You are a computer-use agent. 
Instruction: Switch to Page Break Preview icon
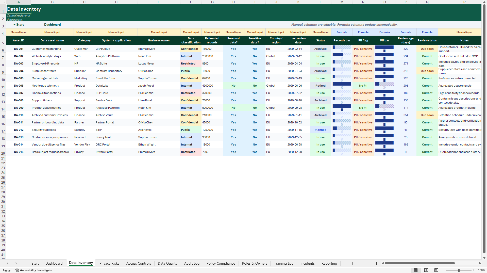pos(436,270)
